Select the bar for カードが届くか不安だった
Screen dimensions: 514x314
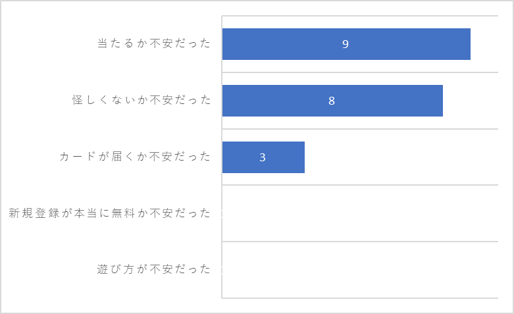[263, 157]
